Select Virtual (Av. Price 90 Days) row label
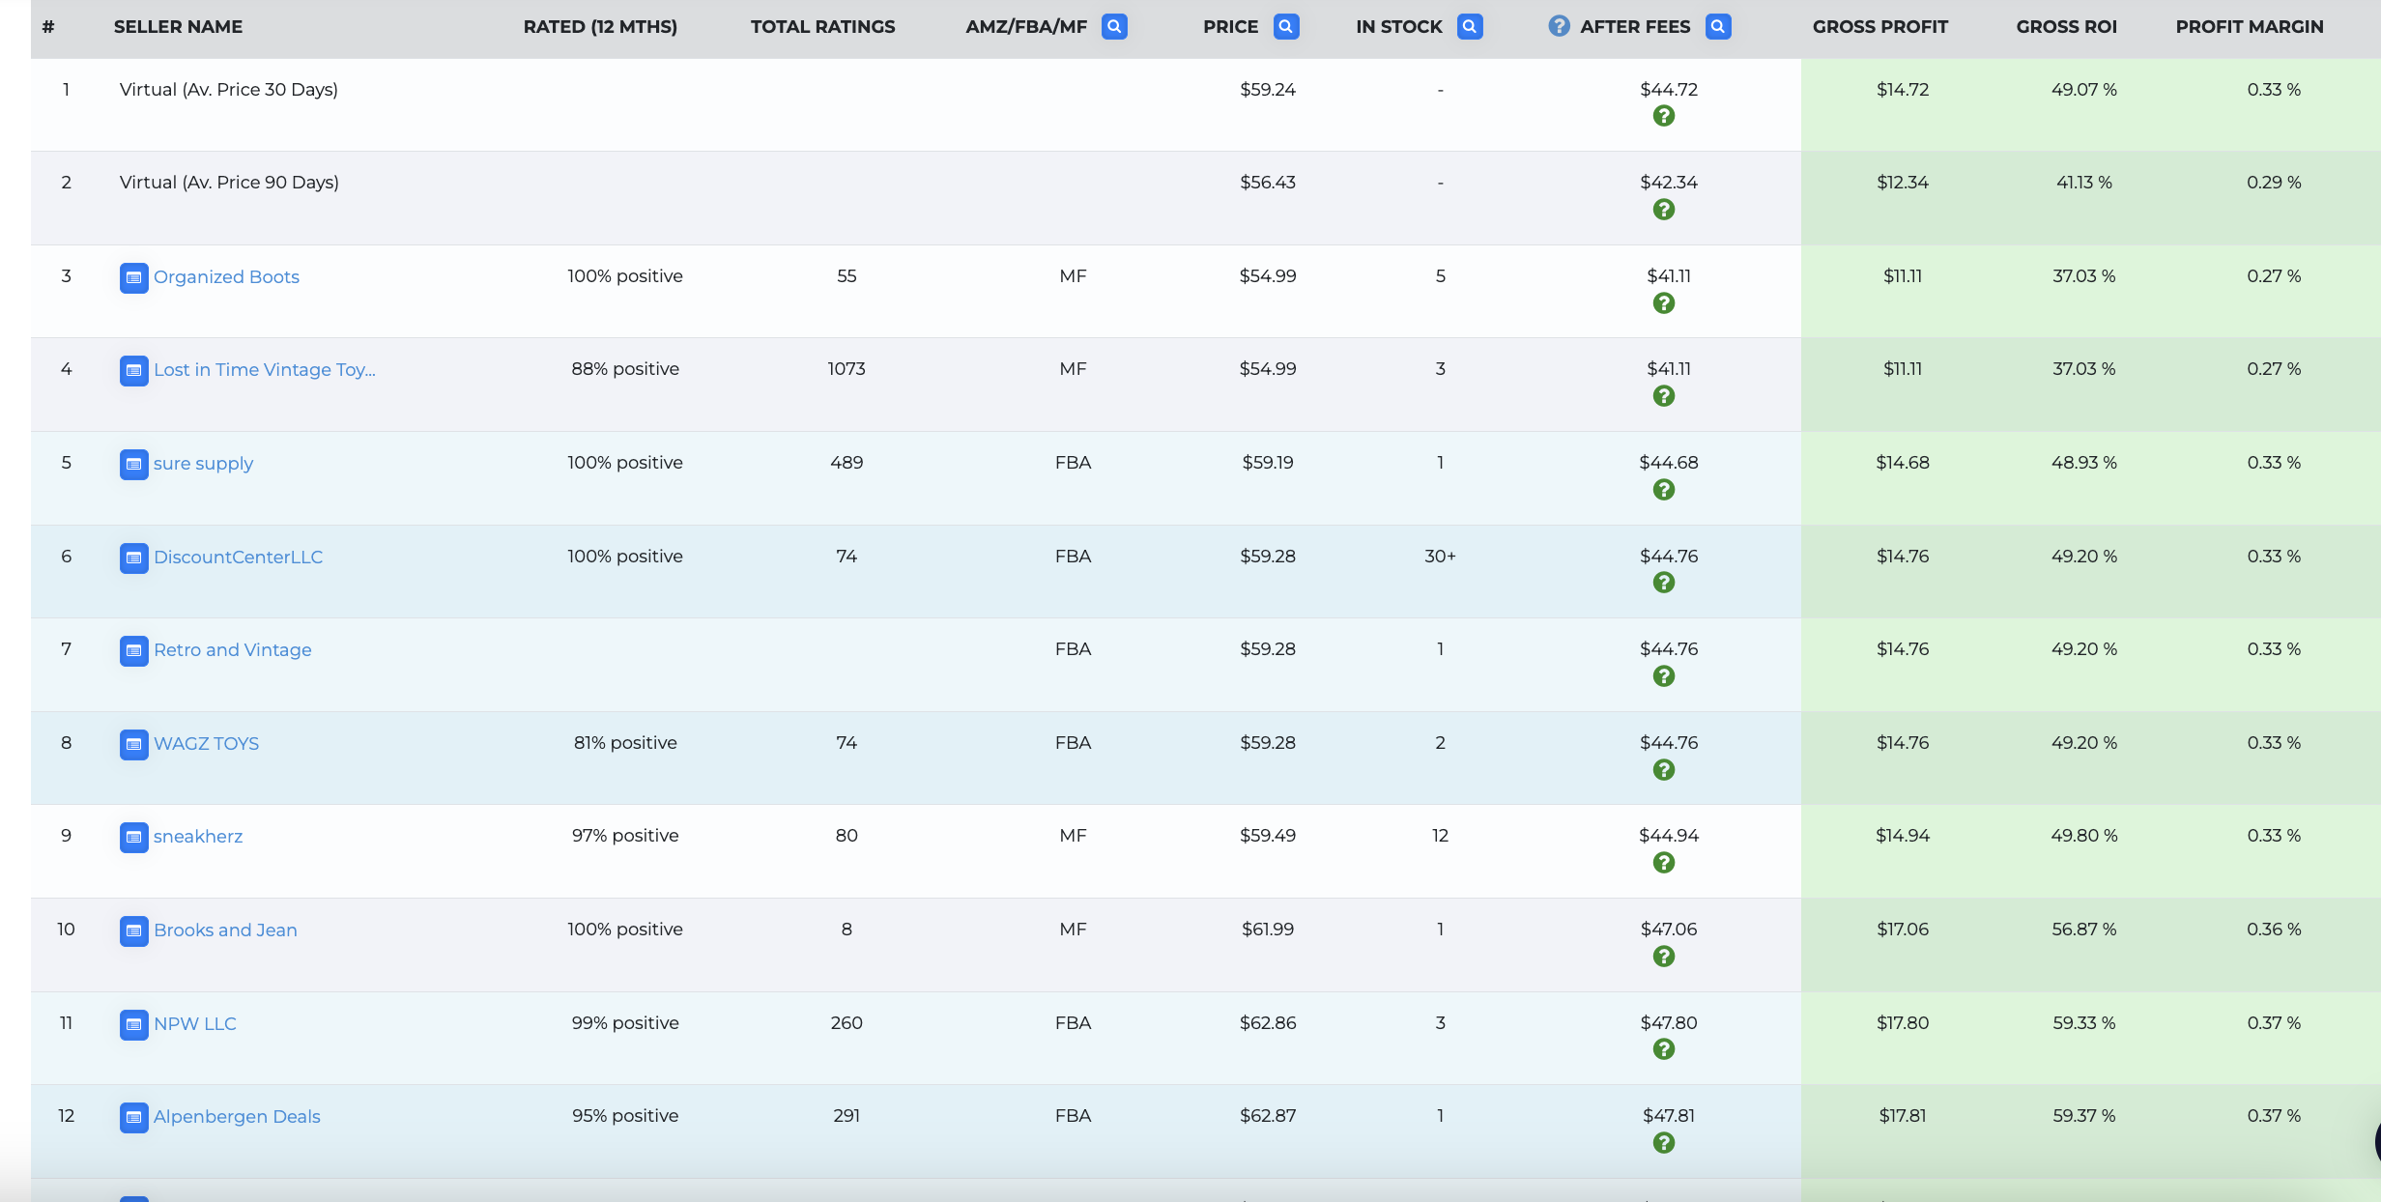 tap(229, 183)
